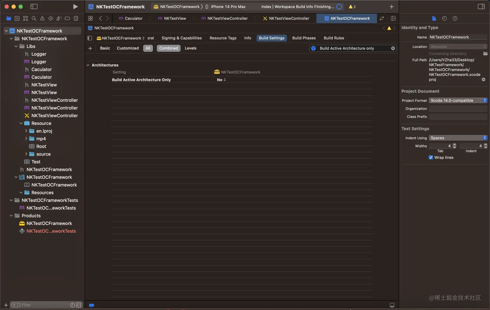Go forward in editor history
Screen dimensions: 490x310
107,18
